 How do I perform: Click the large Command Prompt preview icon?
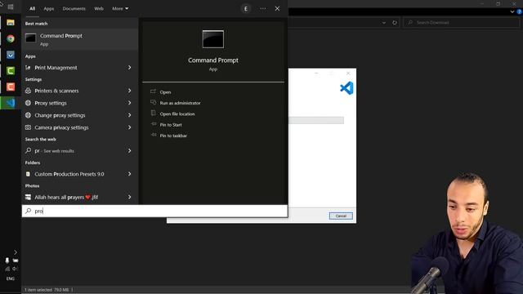213,39
